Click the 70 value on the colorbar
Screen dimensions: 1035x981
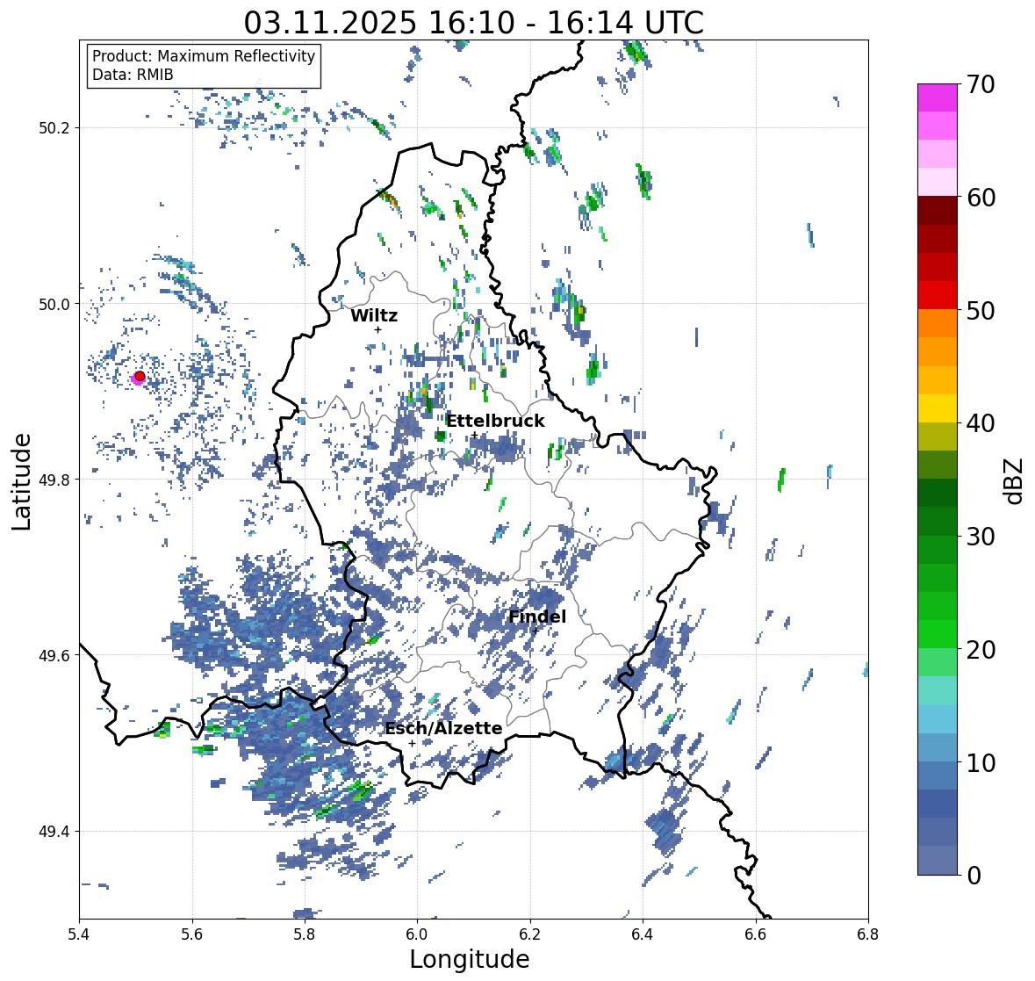point(980,84)
